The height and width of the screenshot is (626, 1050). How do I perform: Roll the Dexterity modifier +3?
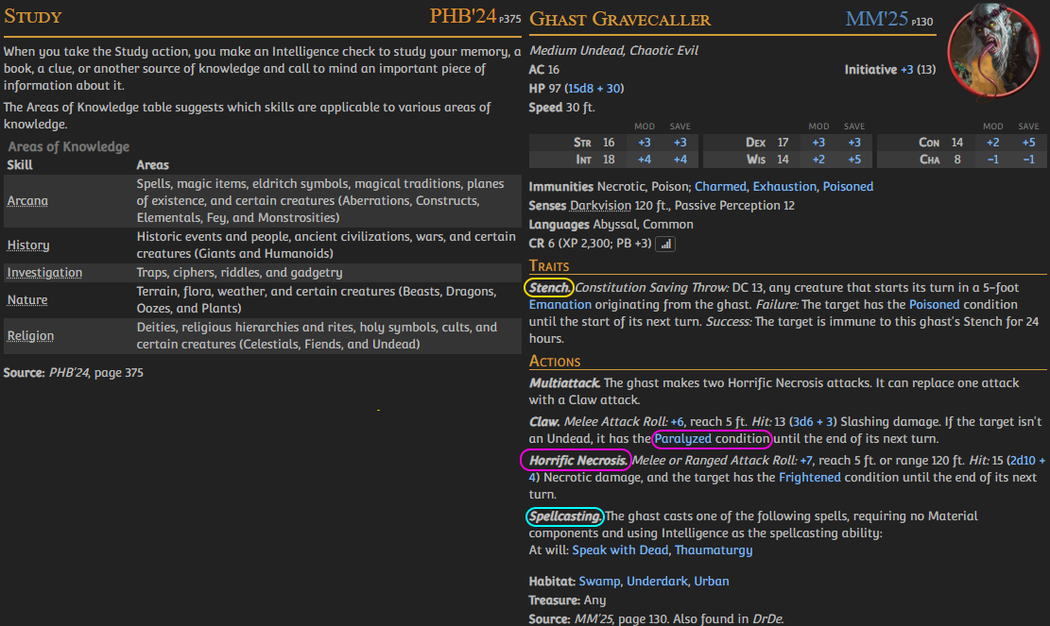point(818,143)
